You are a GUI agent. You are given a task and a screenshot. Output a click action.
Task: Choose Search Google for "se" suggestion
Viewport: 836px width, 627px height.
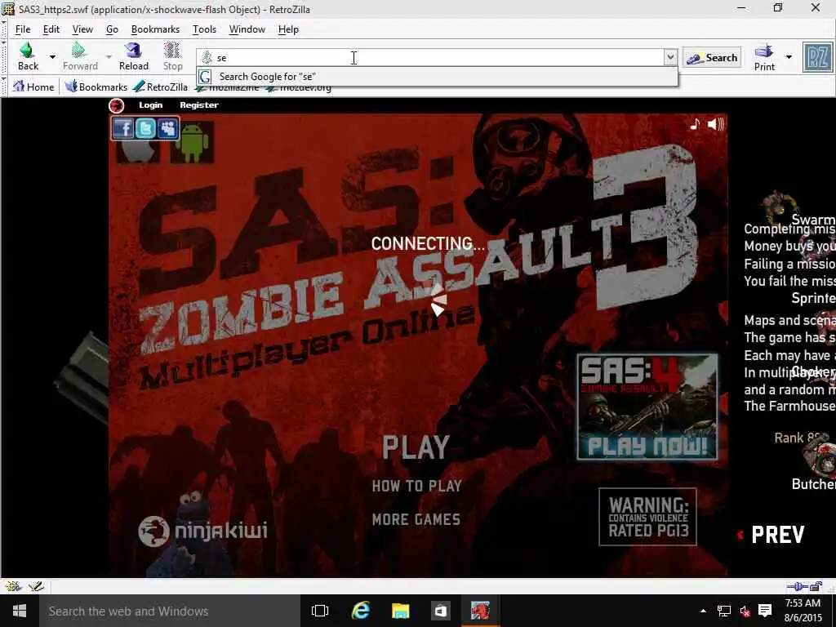click(438, 77)
